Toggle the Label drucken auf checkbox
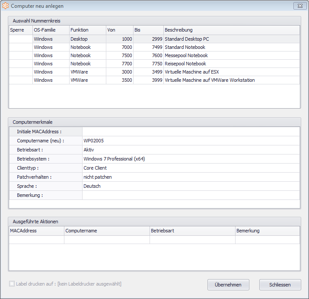The height and width of the screenshot is (299, 309). click(x=12, y=284)
